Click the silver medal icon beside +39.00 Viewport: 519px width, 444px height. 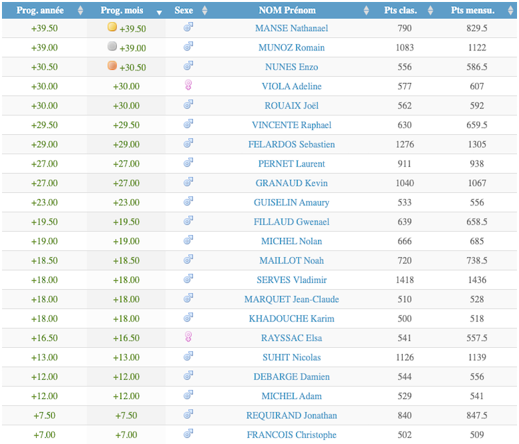[112, 47]
